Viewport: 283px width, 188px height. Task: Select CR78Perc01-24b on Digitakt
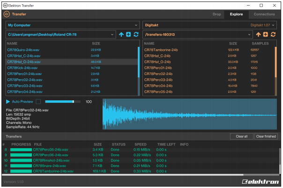pos(209,68)
